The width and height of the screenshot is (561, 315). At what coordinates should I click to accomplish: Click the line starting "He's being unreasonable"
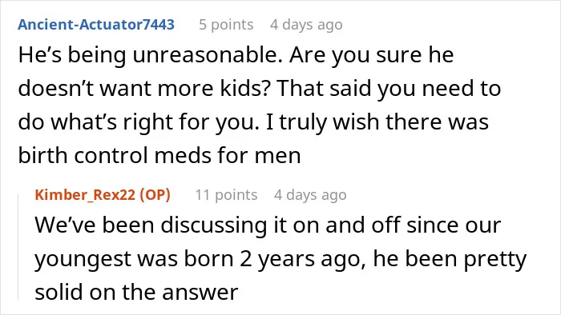click(236, 56)
